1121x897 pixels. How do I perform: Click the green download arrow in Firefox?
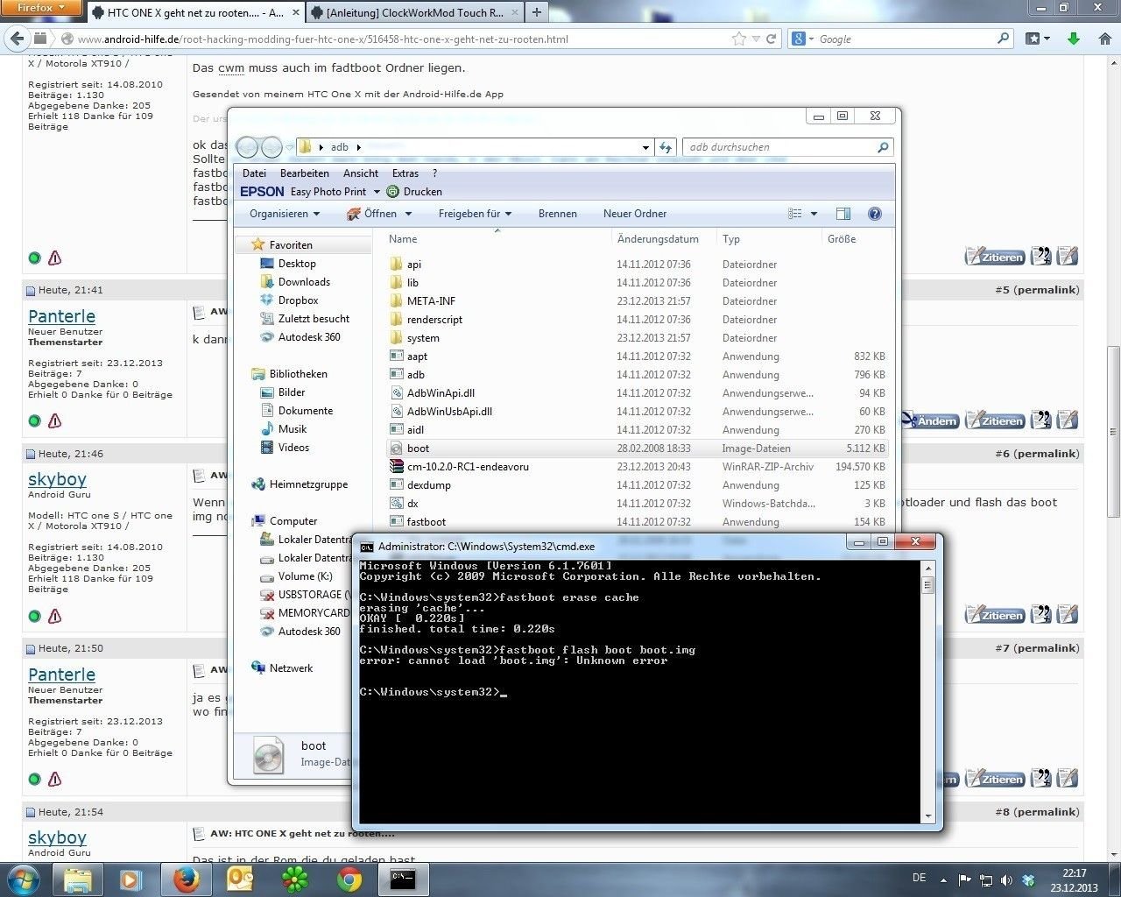pyautogui.click(x=1074, y=39)
